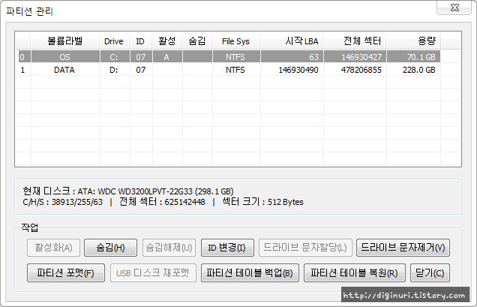Click NTFS cell in OS row
The height and width of the screenshot is (307, 477).
(x=235, y=57)
